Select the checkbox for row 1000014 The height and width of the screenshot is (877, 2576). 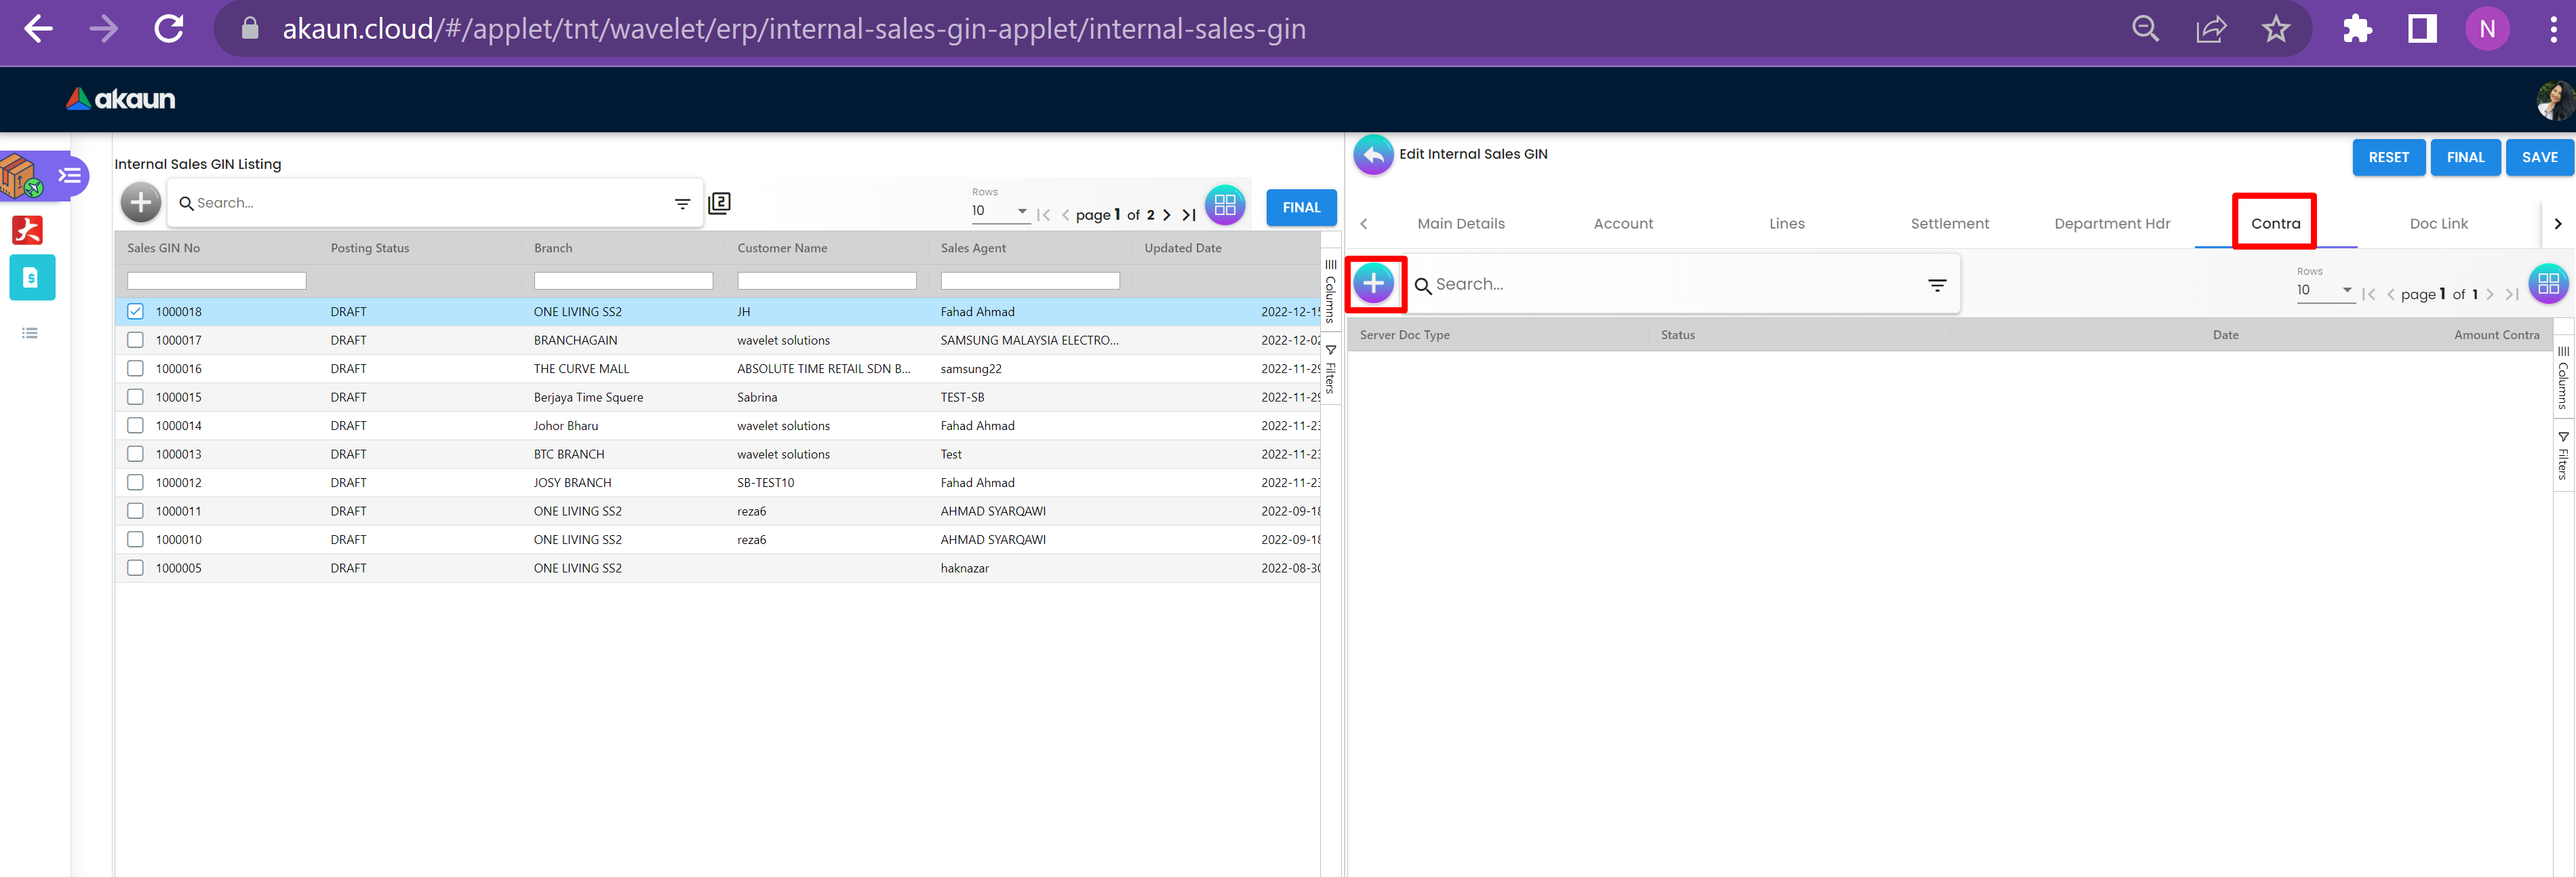tap(135, 426)
